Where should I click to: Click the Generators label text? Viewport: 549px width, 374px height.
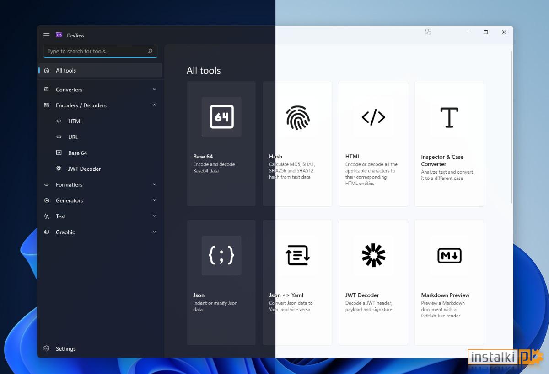point(70,200)
